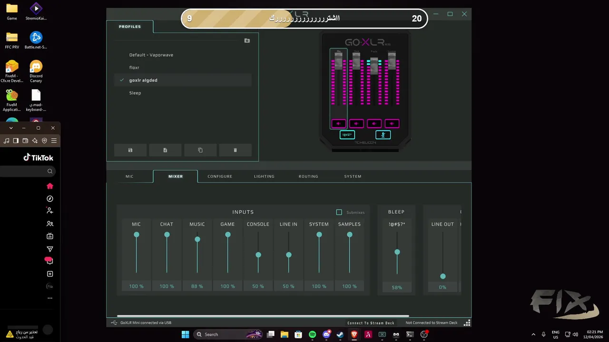Open the MIC tab

(129, 176)
